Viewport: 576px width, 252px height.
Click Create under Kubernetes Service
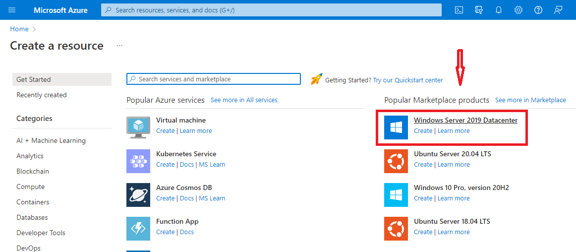coord(165,165)
